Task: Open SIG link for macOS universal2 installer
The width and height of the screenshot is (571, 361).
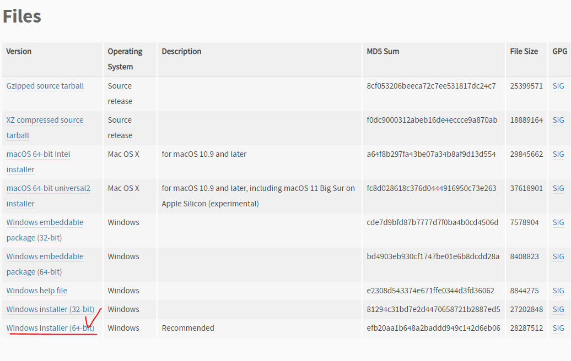Action: [558, 189]
